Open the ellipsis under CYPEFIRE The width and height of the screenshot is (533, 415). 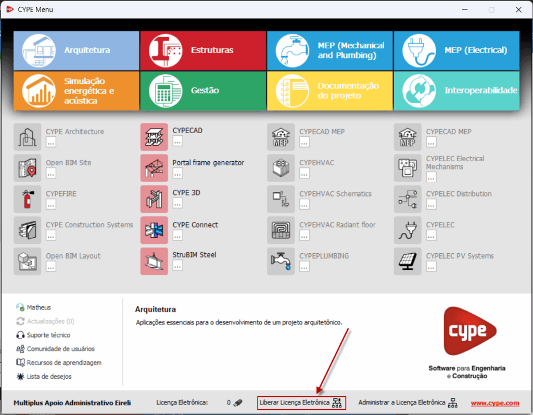point(51,204)
